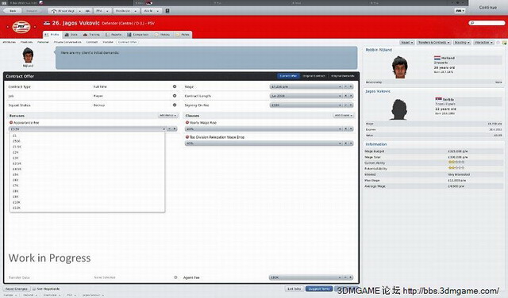This screenshot has height=298, width=508.
Task: Click the Current Ability star rating
Action: pyautogui.click(x=456, y=162)
